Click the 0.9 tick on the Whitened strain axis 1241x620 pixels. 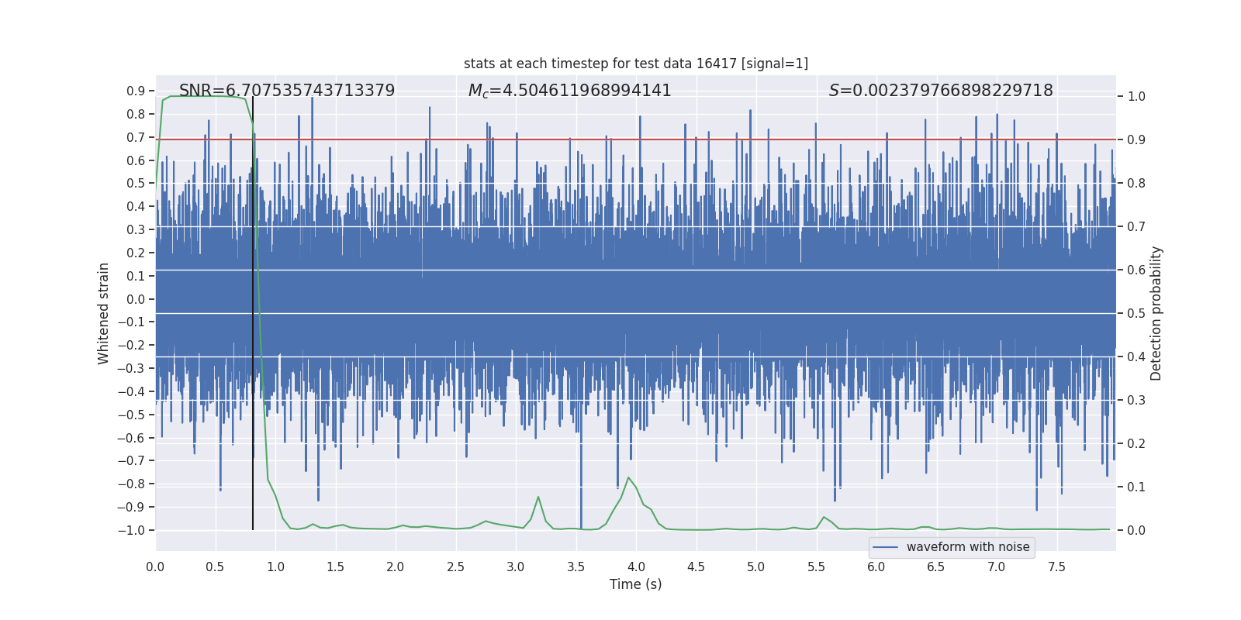tap(136, 91)
